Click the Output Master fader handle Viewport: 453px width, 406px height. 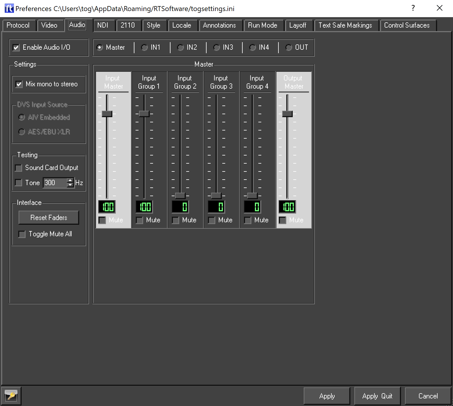point(287,114)
